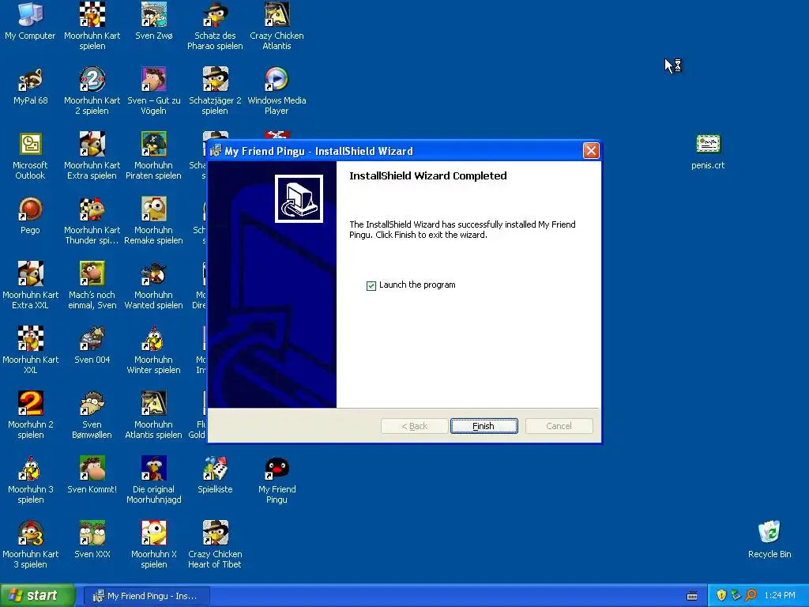Click the 1:24 PM system clock
The width and height of the screenshot is (809, 607).
(780, 596)
